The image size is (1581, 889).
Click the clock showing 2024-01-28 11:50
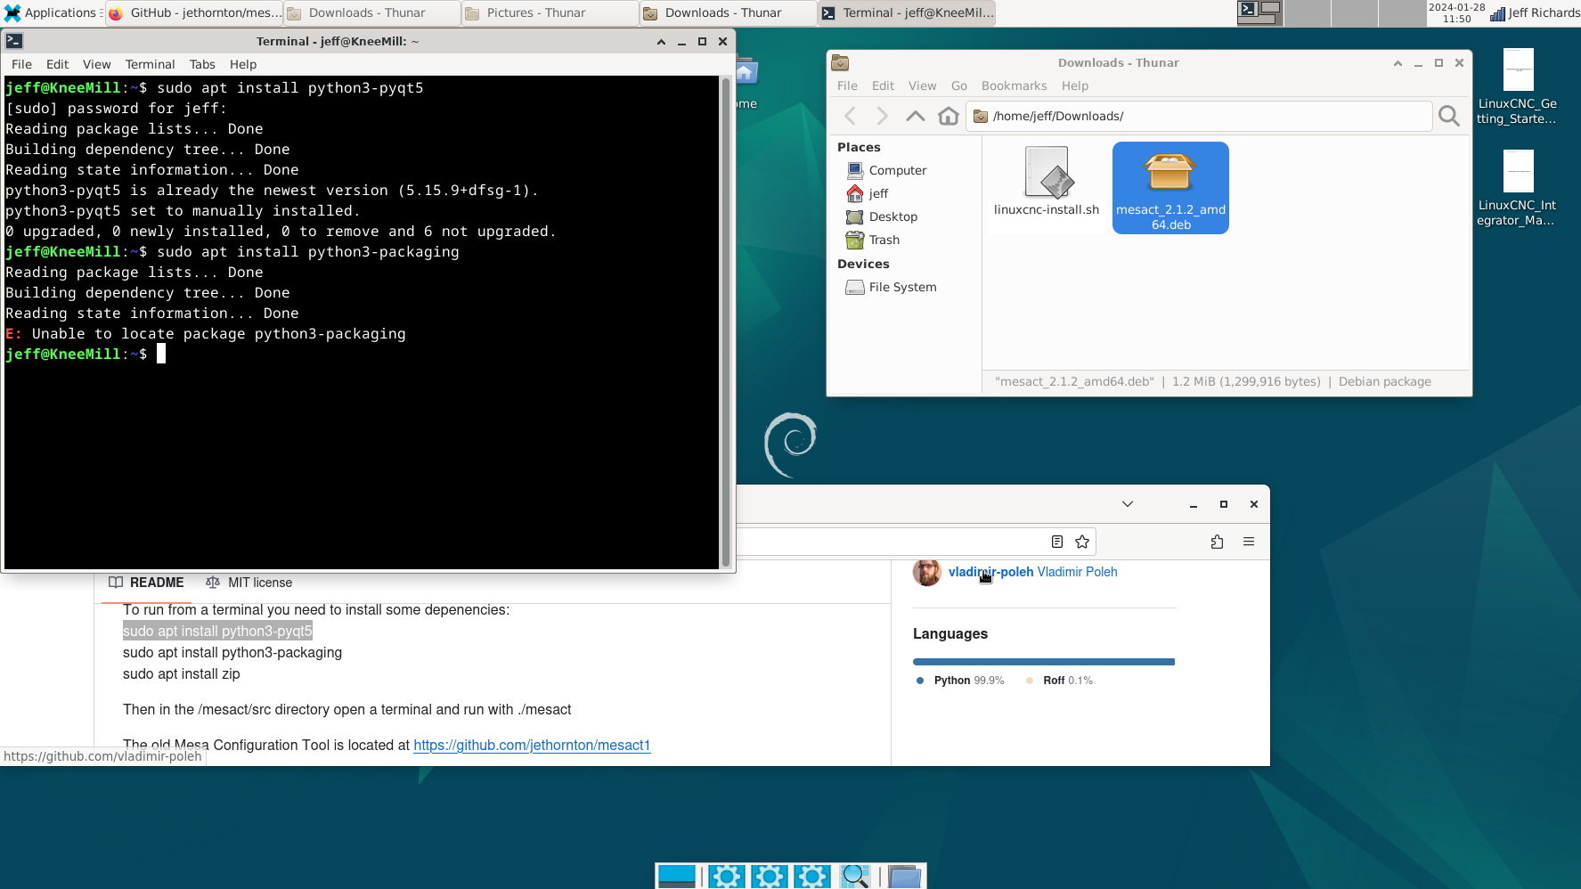[x=1456, y=12]
